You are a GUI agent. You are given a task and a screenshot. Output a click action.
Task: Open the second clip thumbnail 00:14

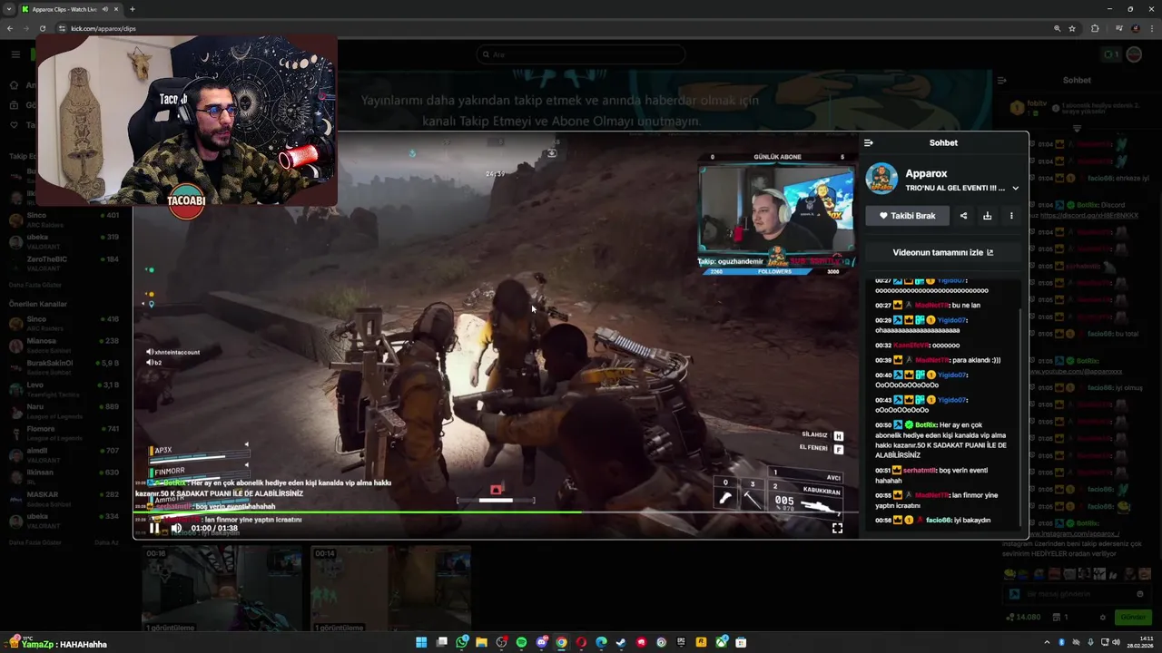pyautogui.click(x=390, y=588)
